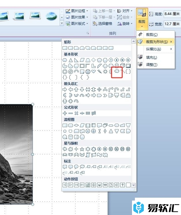Choose the right arrow shape
Viewport: 181px width, 215px height.
point(65,90)
